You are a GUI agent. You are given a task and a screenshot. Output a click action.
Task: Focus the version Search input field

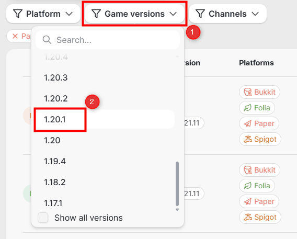[x=108, y=40]
